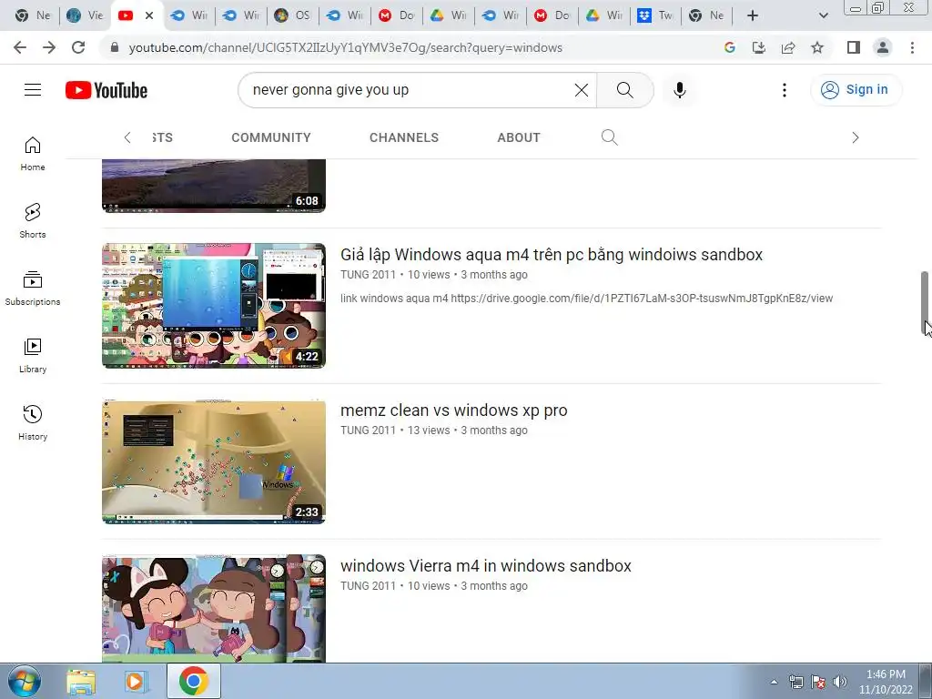This screenshot has height=699, width=932.
Task: Bookmark this page with star icon
Action: point(817,47)
